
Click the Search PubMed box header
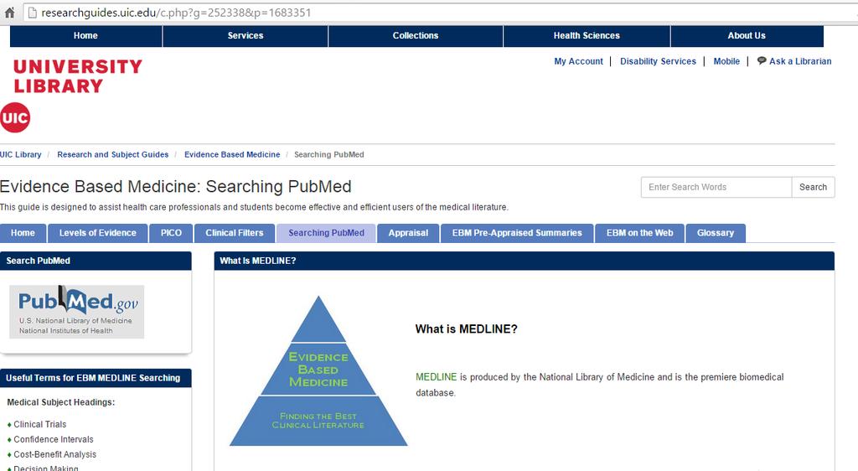[x=96, y=261]
